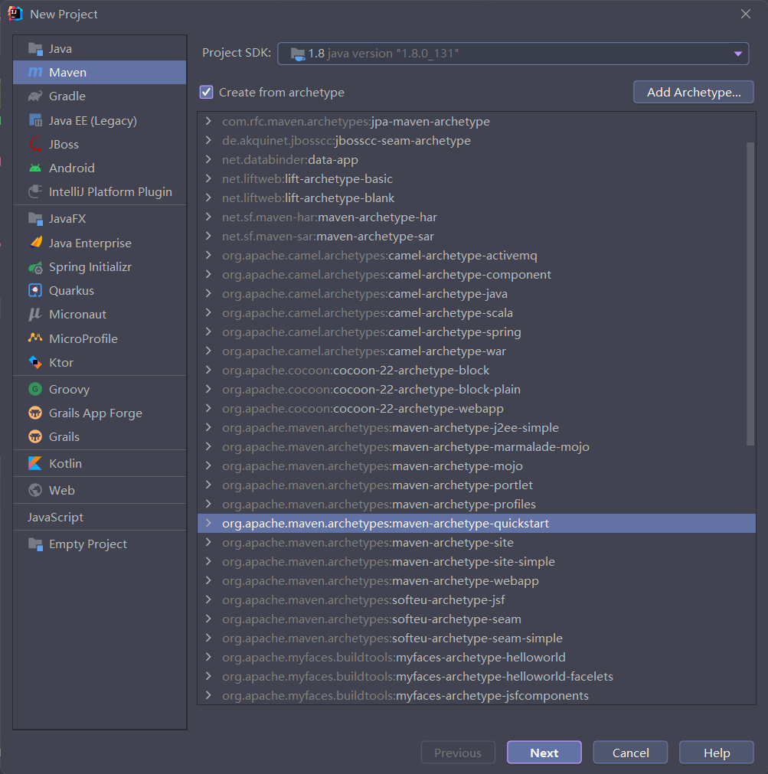768x774 pixels.
Task: Click the Help button
Action: 717,753
